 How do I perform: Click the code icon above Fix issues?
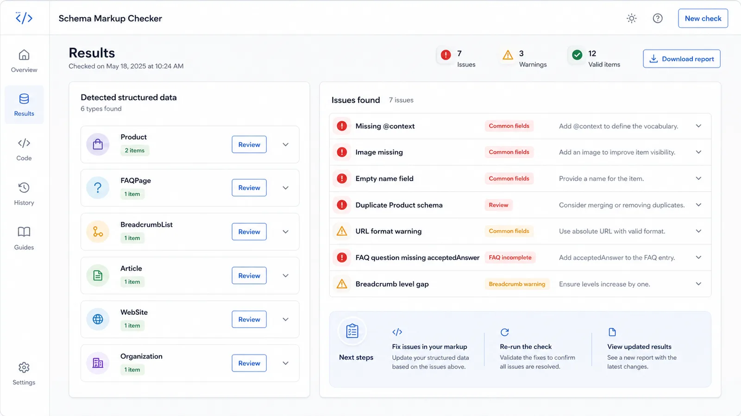coord(397,332)
